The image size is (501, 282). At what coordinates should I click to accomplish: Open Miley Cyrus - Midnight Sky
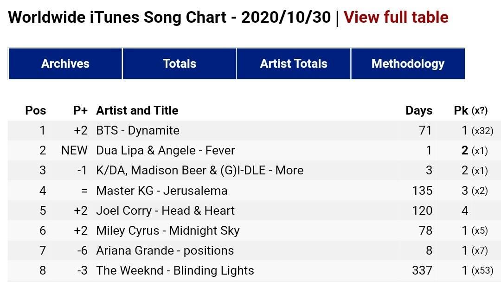tap(168, 231)
